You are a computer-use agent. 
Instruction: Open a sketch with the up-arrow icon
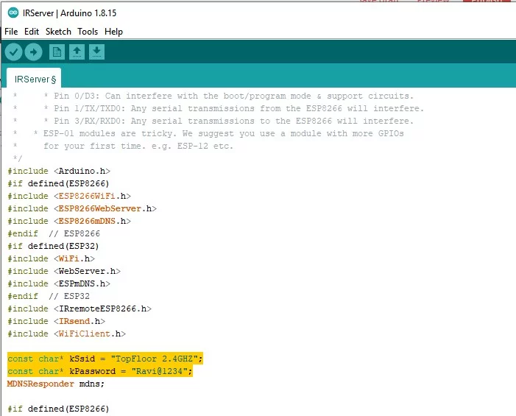[x=77, y=52]
